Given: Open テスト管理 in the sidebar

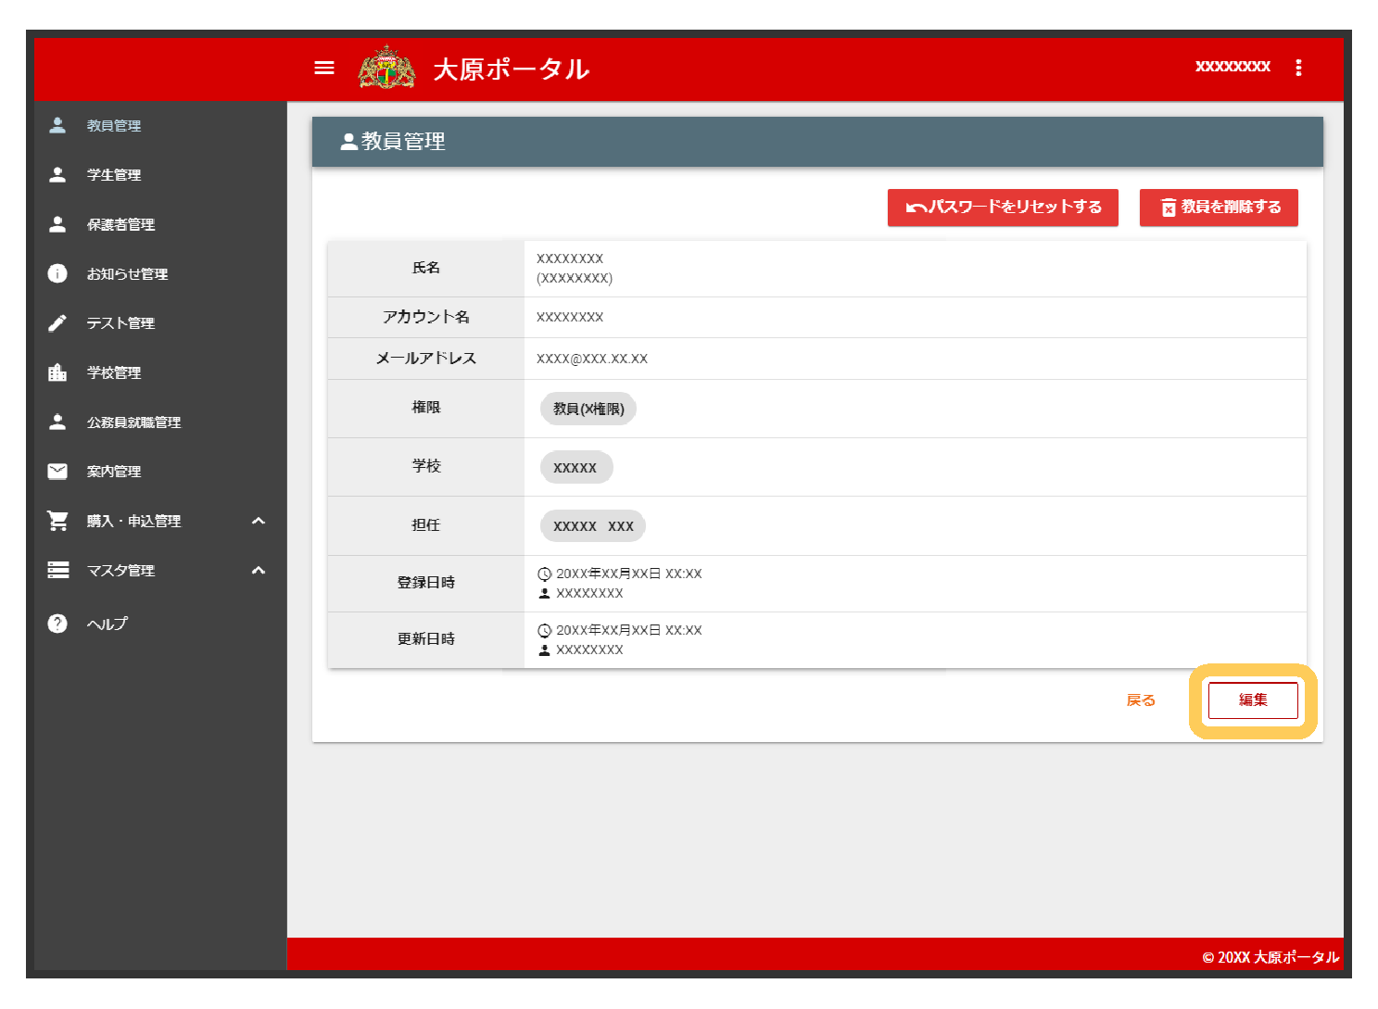Looking at the screenshot, I should pyautogui.click(x=120, y=322).
